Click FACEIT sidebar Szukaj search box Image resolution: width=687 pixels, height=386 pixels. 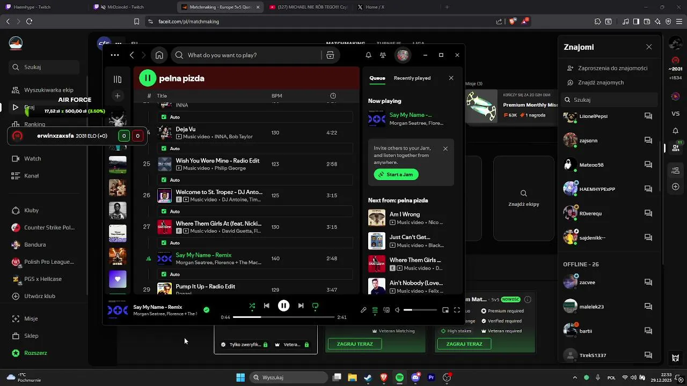coord(44,67)
